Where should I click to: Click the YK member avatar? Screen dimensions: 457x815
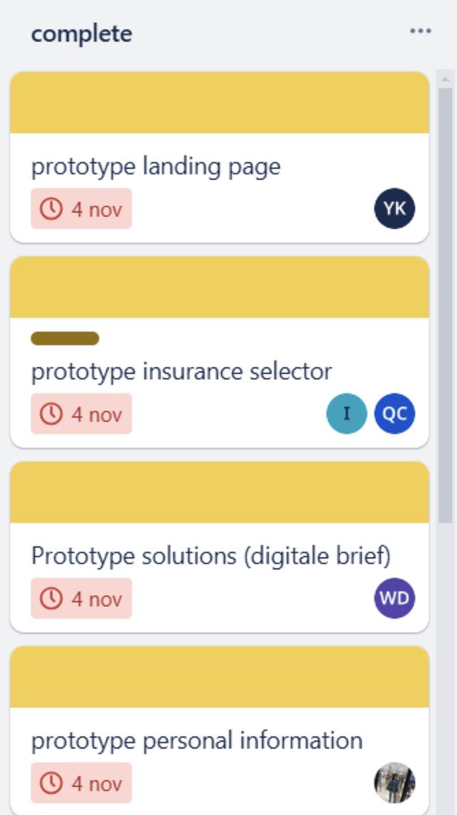(395, 209)
